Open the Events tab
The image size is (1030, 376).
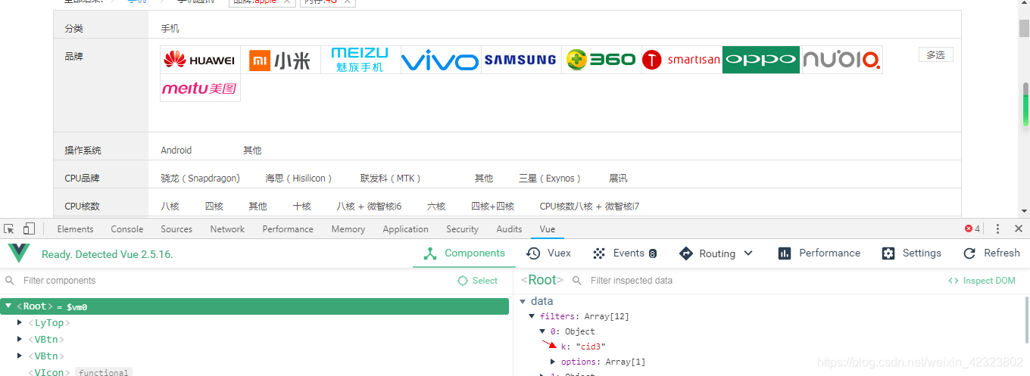[625, 253]
